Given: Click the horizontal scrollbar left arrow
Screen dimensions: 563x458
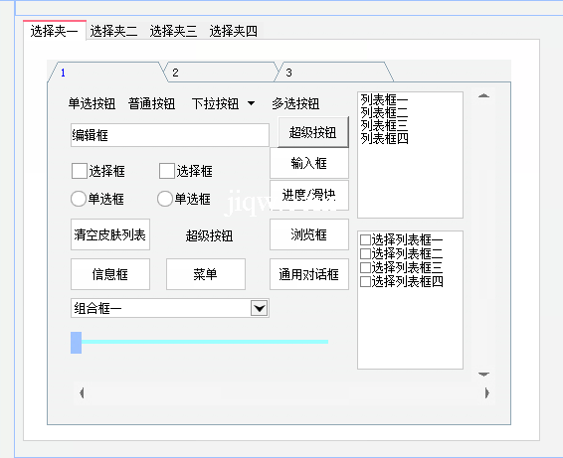Looking at the screenshot, I should pyautogui.click(x=82, y=393).
